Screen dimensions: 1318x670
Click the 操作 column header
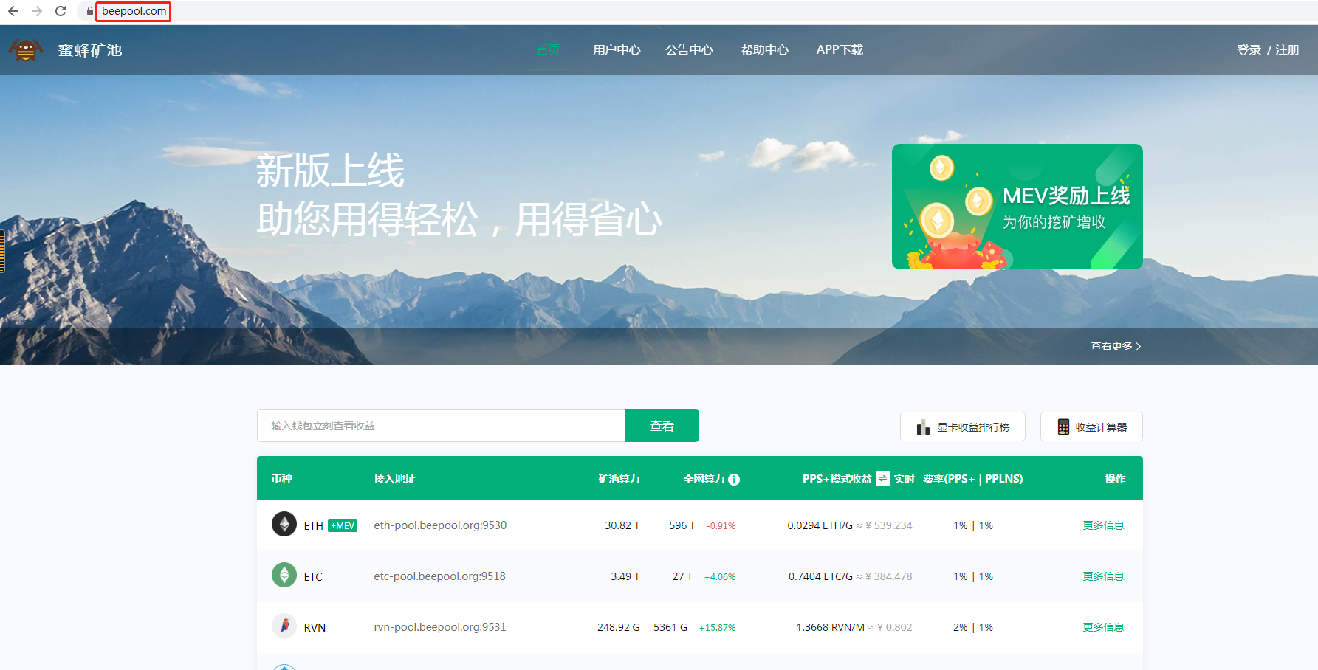pyautogui.click(x=1115, y=479)
